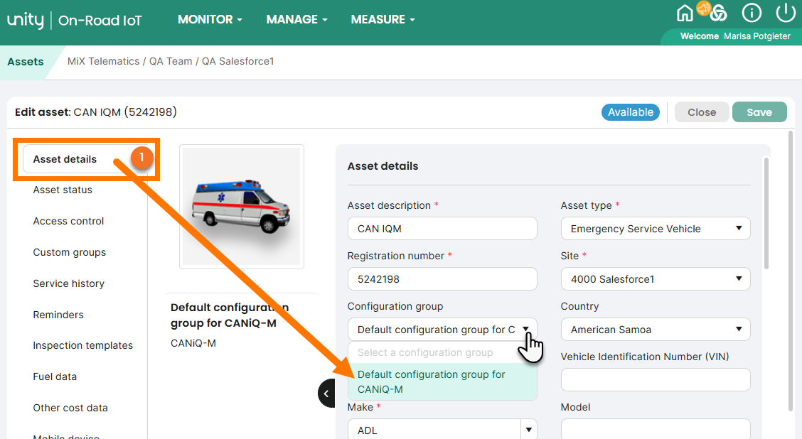This screenshot has height=439, width=802.
Task: Open the orange megaphone announcements badge
Action: click(704, 8)
